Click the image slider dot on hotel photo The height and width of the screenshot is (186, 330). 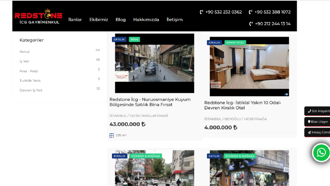coord(286,94)
